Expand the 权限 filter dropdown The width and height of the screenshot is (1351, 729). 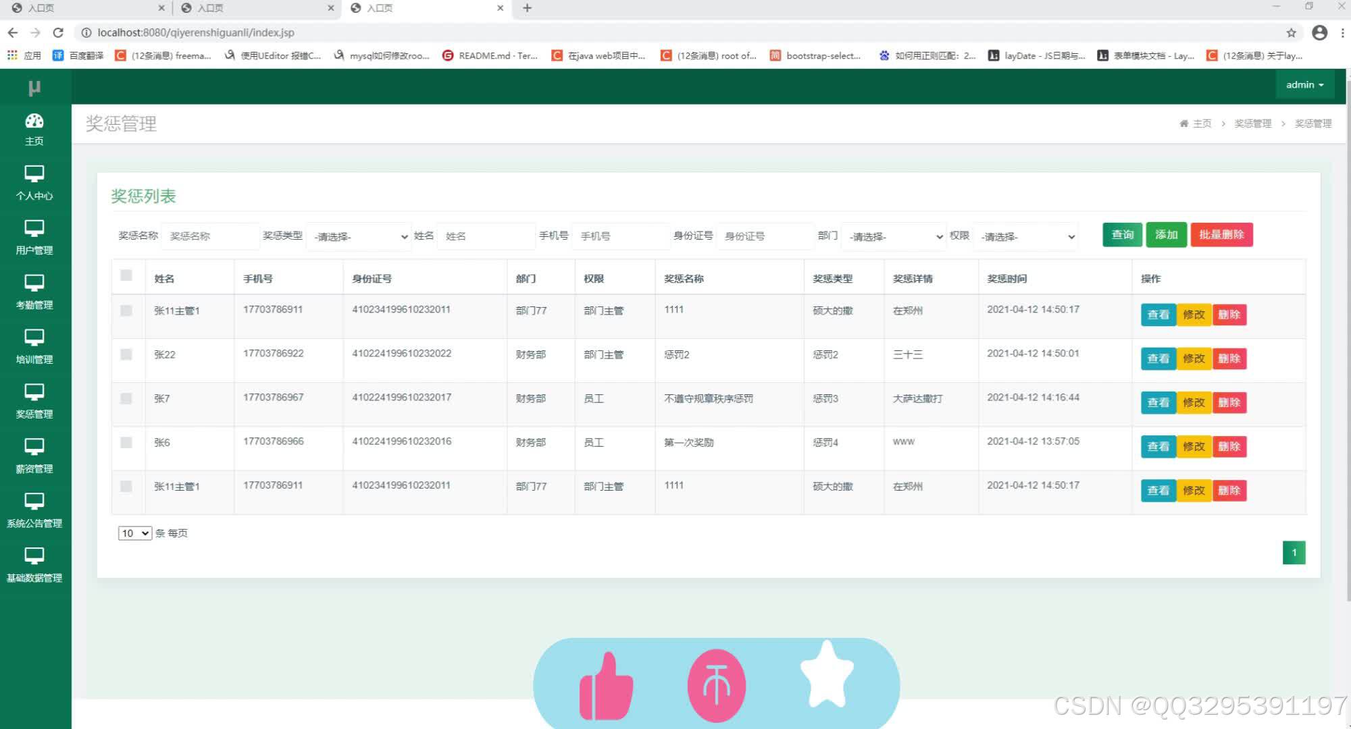pyautogui.click(x=1025, y=236)
